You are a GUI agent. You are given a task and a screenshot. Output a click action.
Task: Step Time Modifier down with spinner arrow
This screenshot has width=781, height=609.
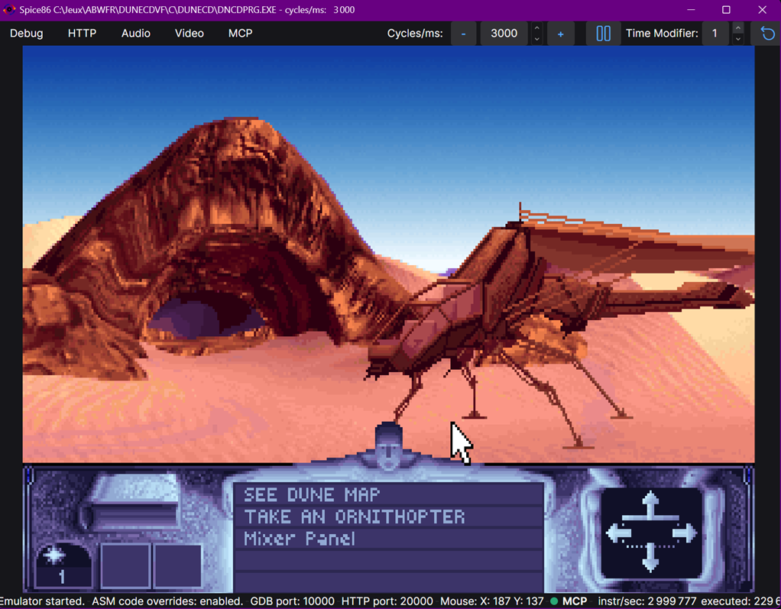pyautogui.click(x=738, y=39)
